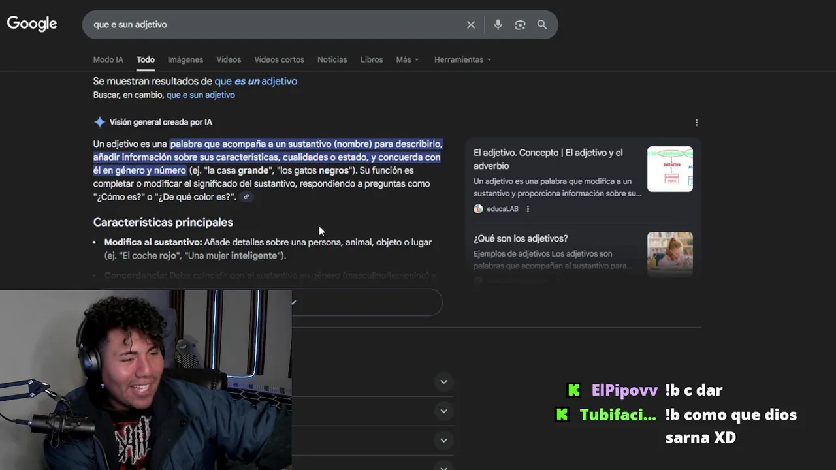
Task: Open 'El adjetivo. Concepto' source card
Action: coord(583,180)
